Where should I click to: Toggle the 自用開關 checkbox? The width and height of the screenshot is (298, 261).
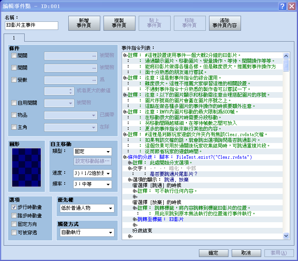pyautogui.click(x=14, y=103)
